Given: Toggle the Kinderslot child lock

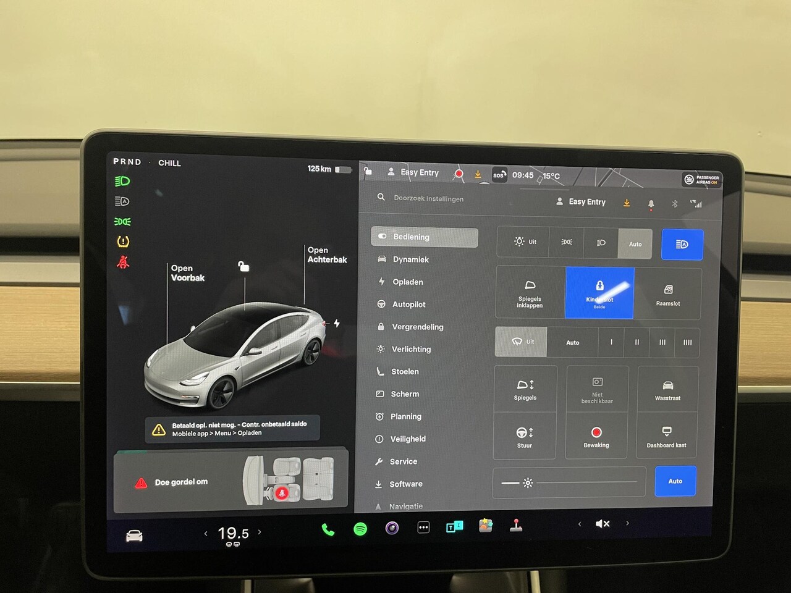Looking at the screenshot, I should tap(599, 293).
